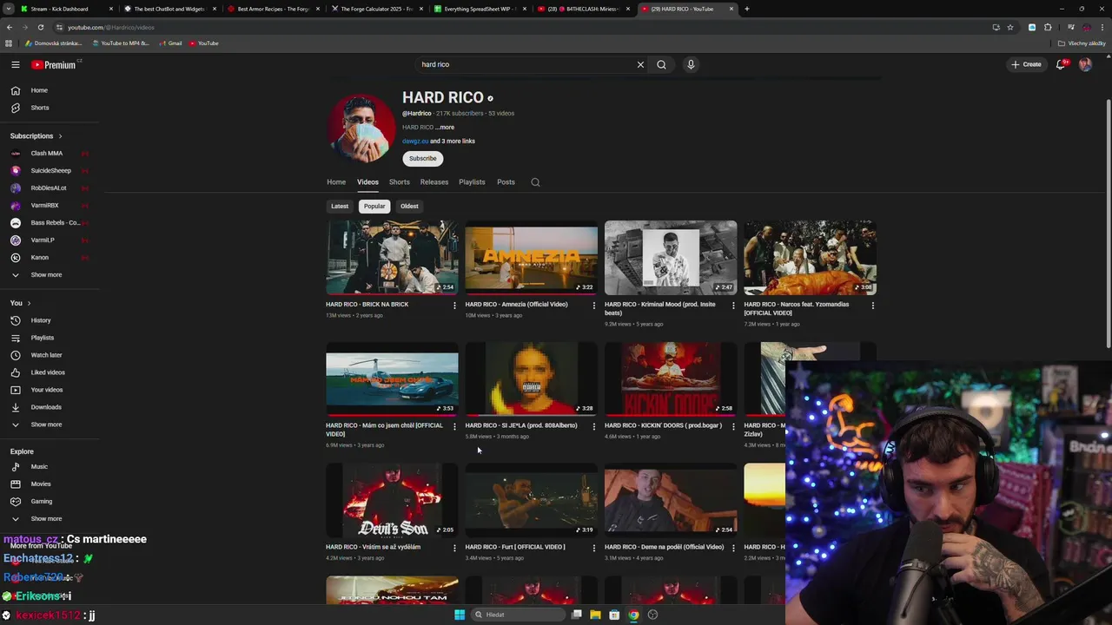1112x625 pixels.
Task: Select the Popular sort chip
Action: pyautogui.click(x=374, y=207)
